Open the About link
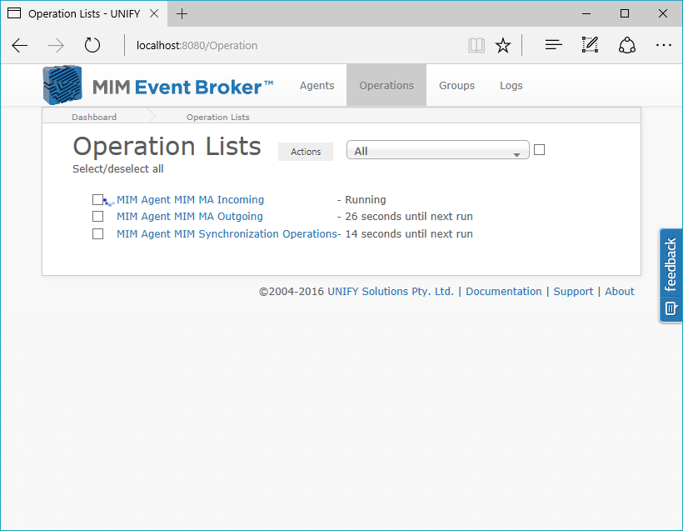Viewport: 683px width, 531px height. click(620, 291)
